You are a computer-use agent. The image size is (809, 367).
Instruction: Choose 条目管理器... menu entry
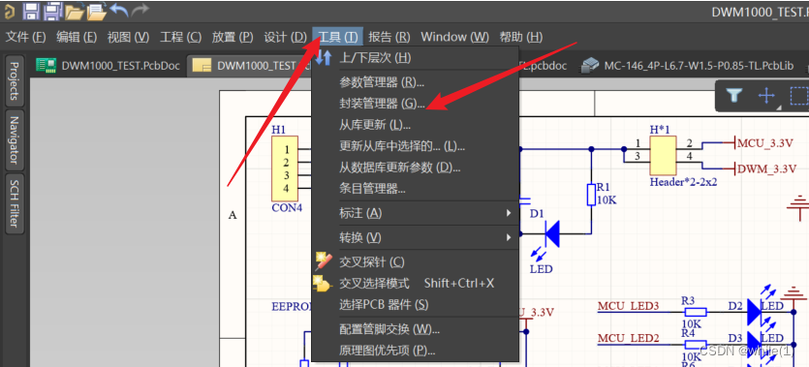415,188
